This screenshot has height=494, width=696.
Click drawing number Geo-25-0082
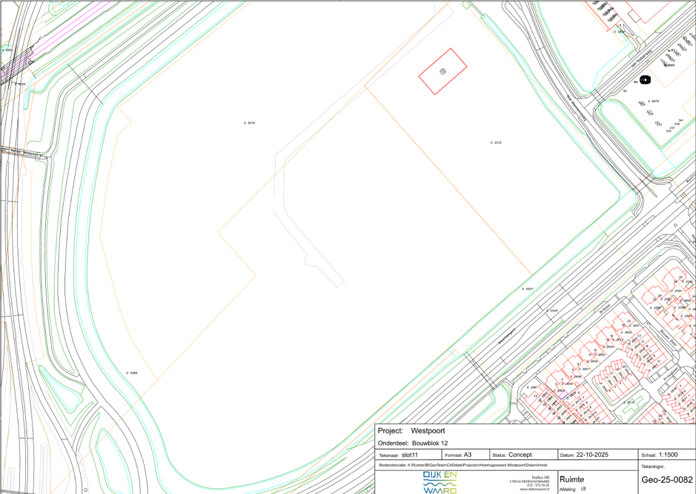pyautogui.click(x=666, y=480)
